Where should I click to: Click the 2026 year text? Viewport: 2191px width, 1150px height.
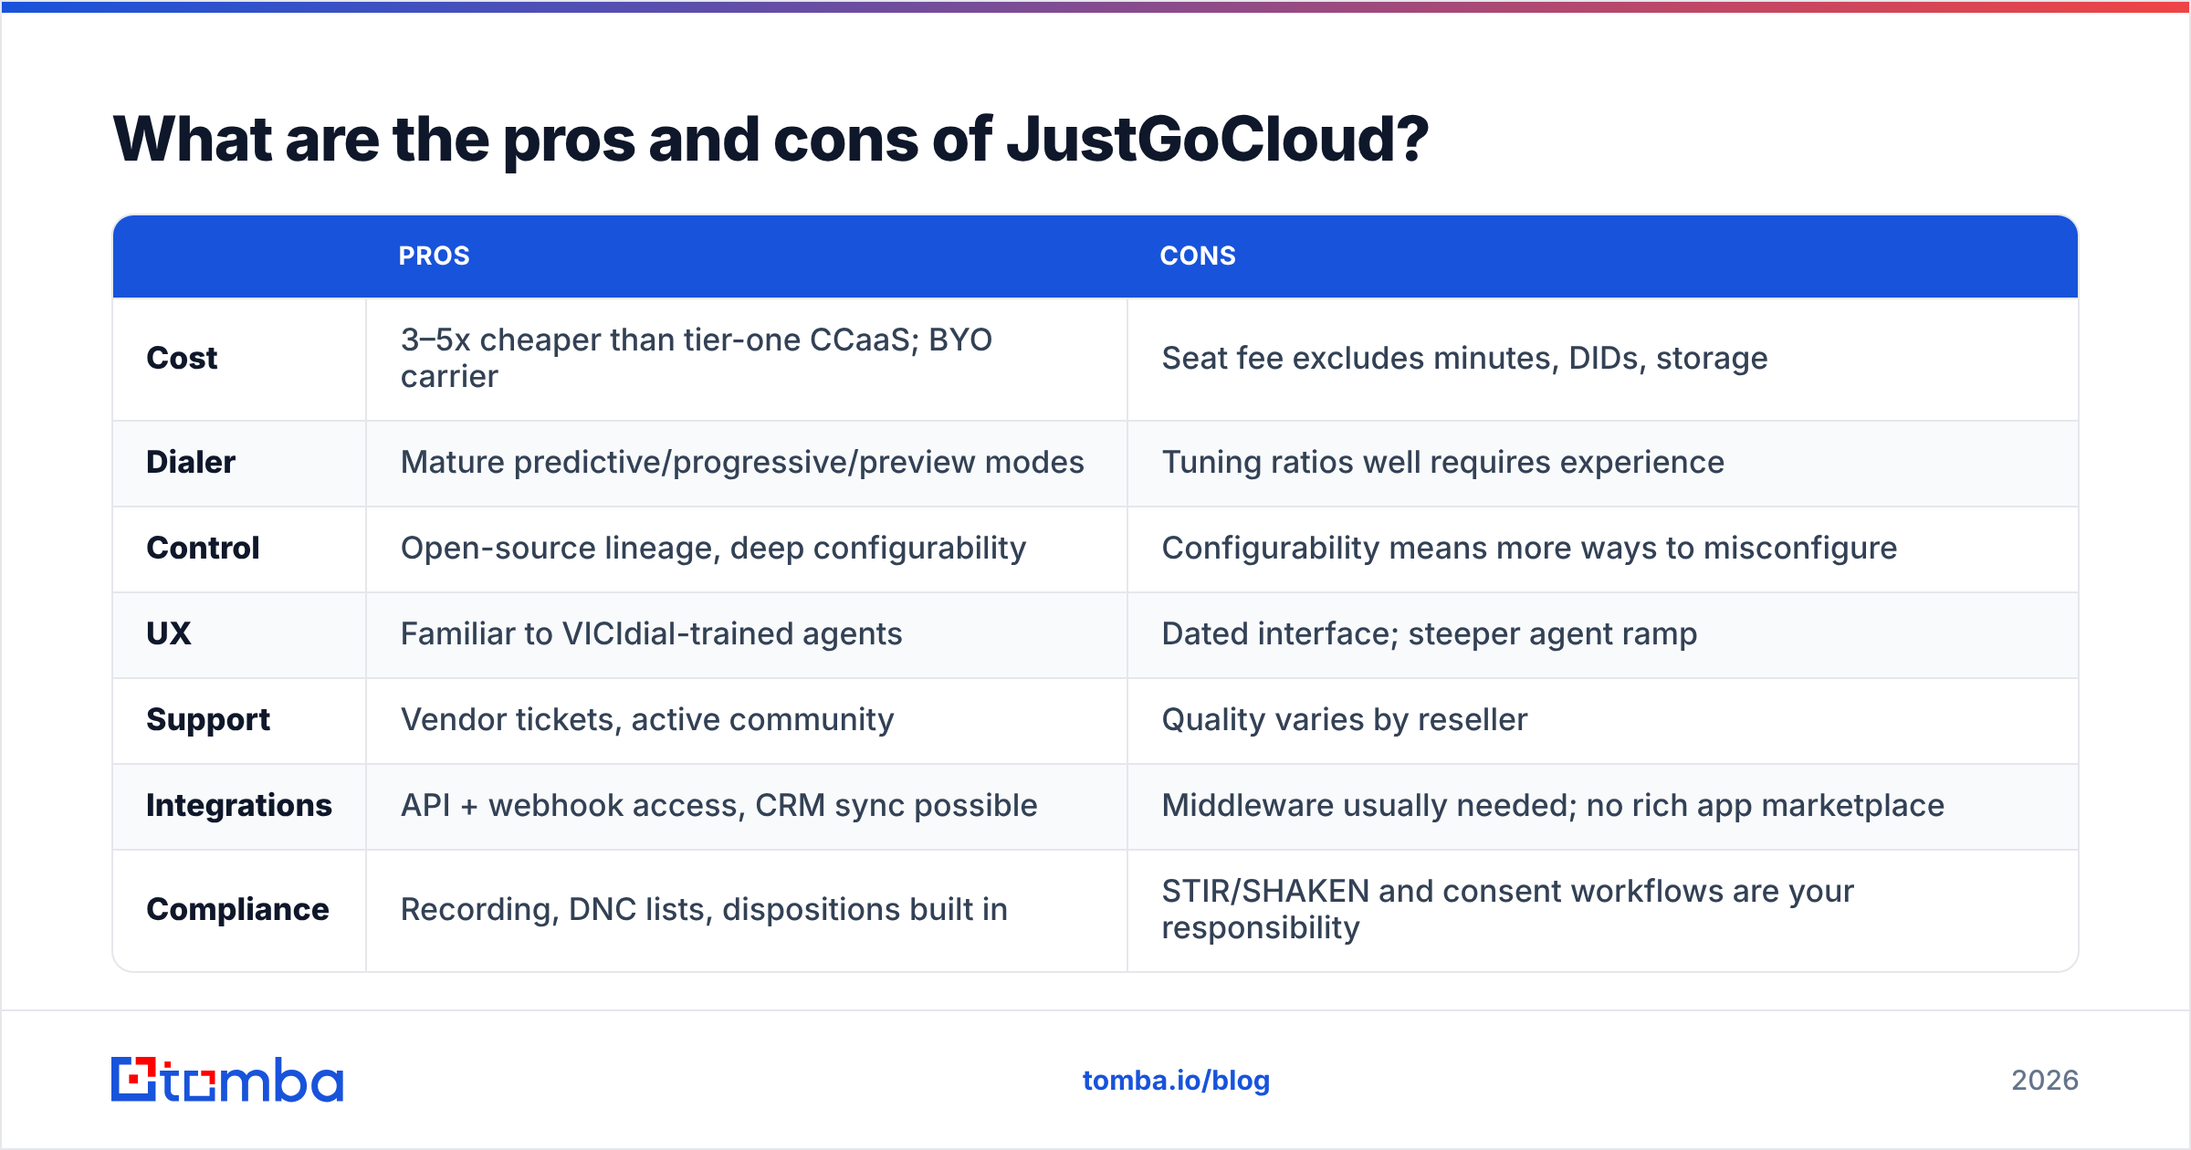pyautogui.click(x=2045, y=1081)
